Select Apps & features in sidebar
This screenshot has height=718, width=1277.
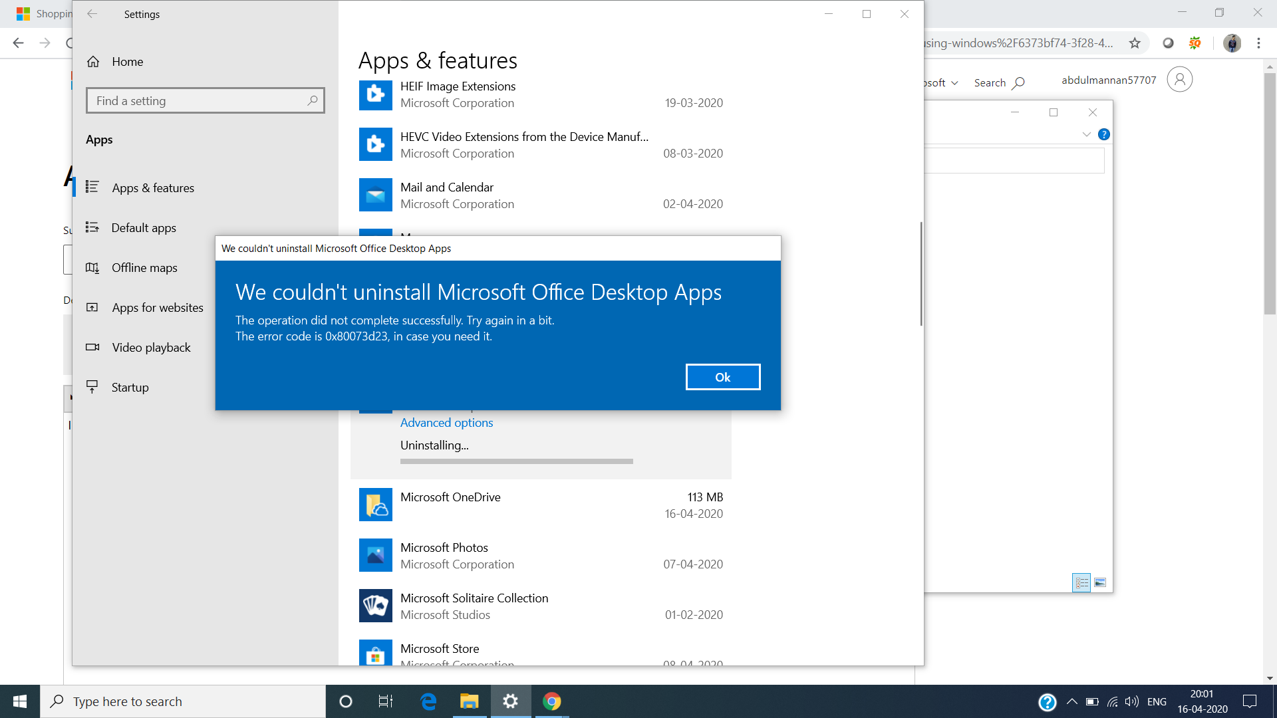point(153,188)
